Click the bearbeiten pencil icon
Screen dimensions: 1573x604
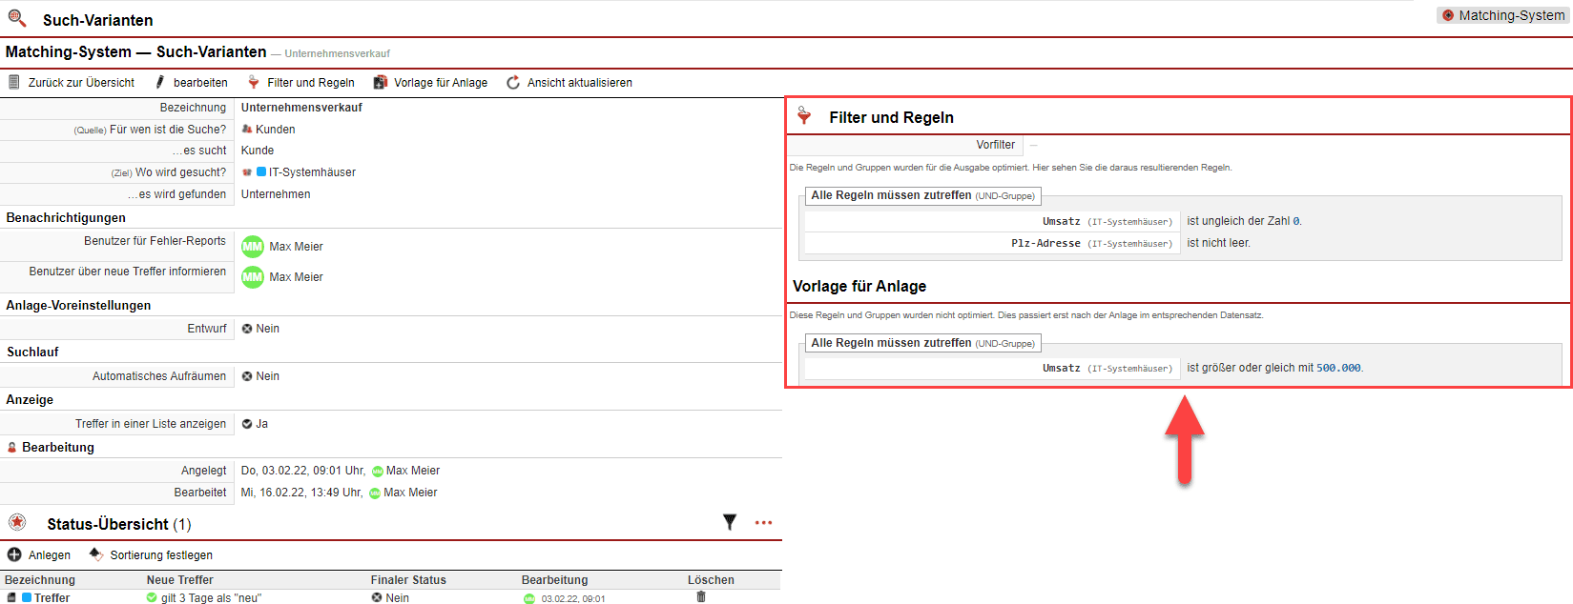pyautogui.click(x=160, y=83)
